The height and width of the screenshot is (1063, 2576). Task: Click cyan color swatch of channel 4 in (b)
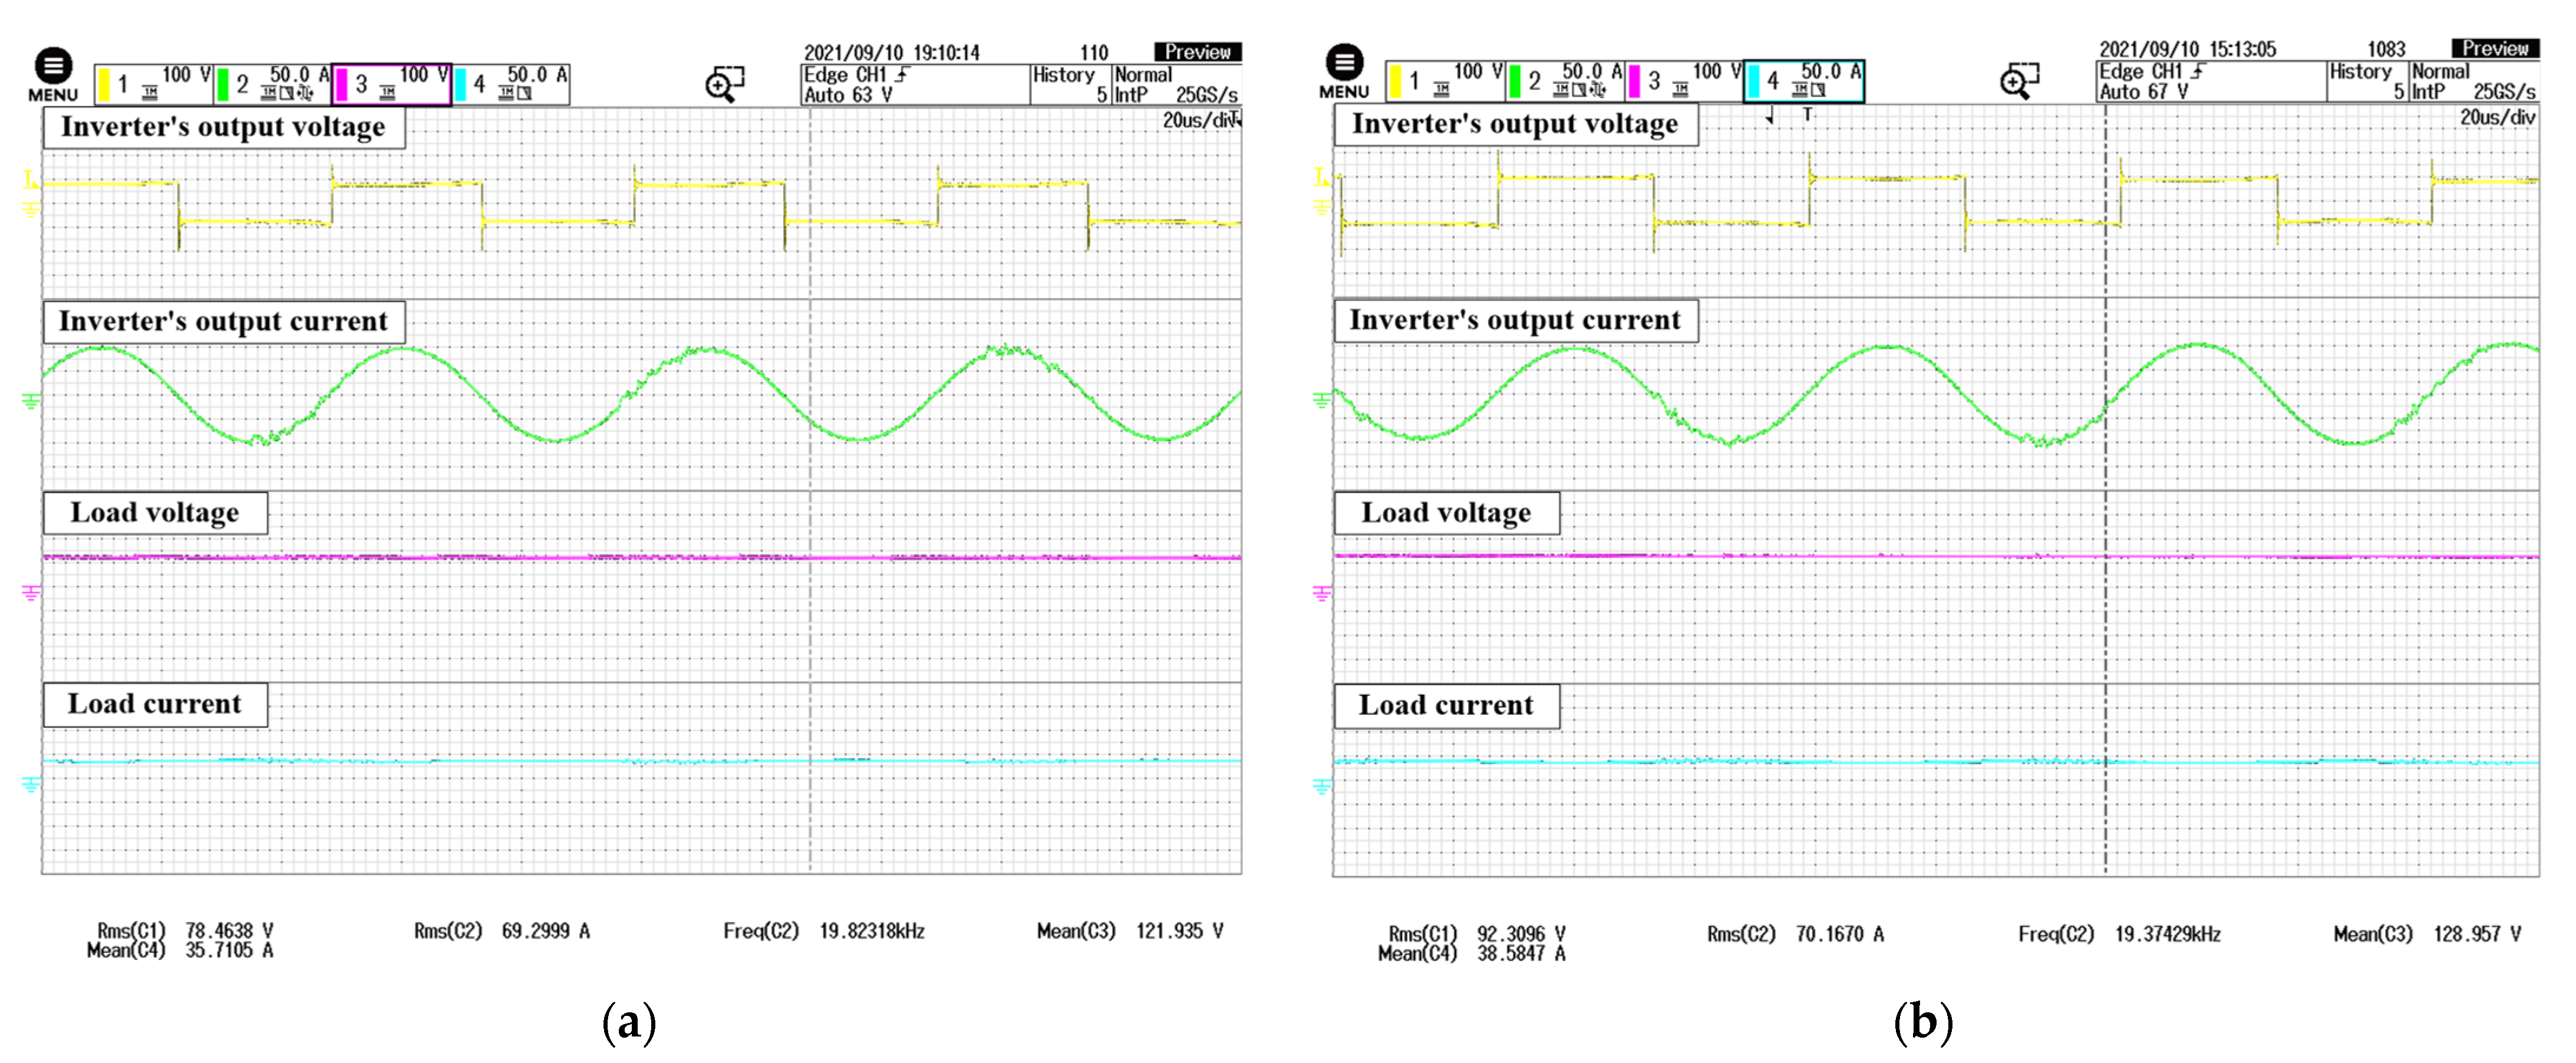[1754, 81]
